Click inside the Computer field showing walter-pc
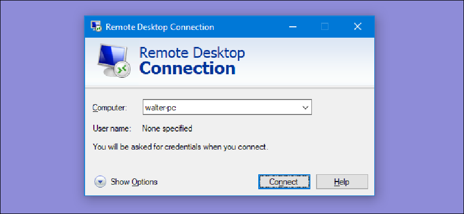The height and width of the screenshot is (214, 464). [x=217, y=108]
